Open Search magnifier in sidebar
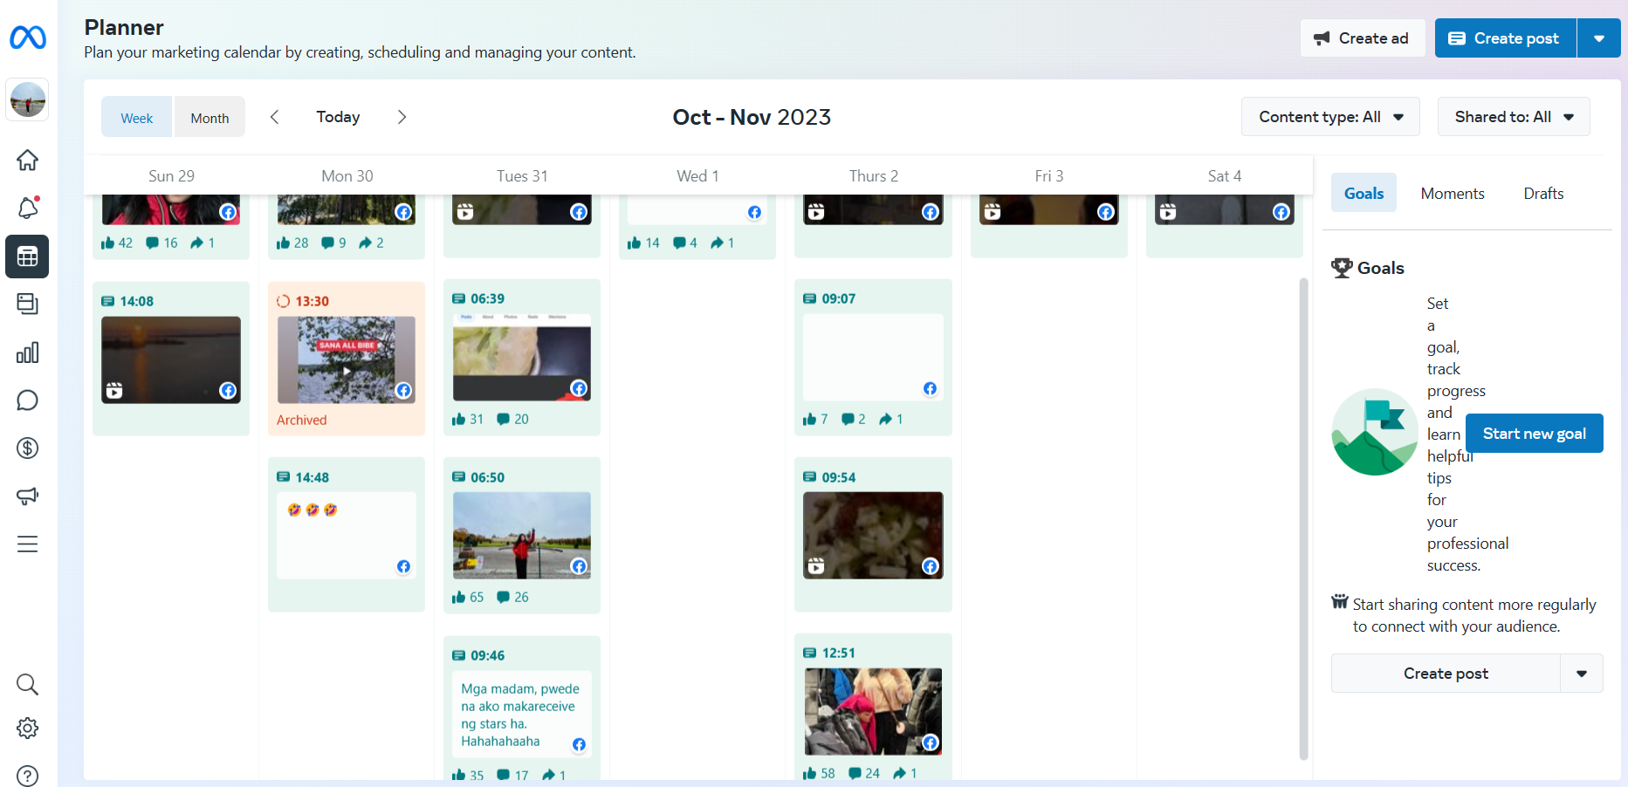Viewport: 1628px width, 787px height. point(28,684)
